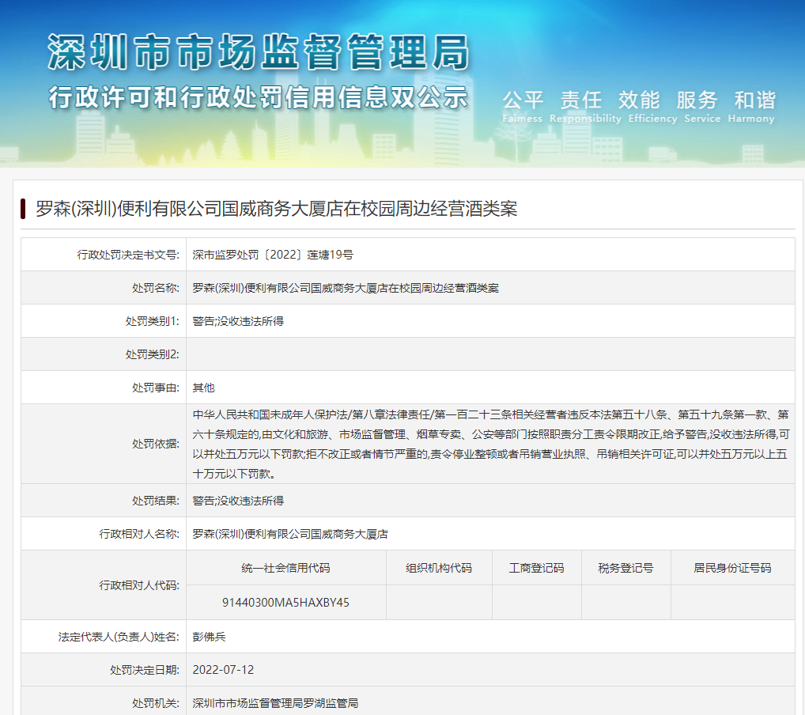Select the credit code 91440300MA5HAXBY45
The image size is (805, 715).
pyautogui.click(x=285, y=603)
